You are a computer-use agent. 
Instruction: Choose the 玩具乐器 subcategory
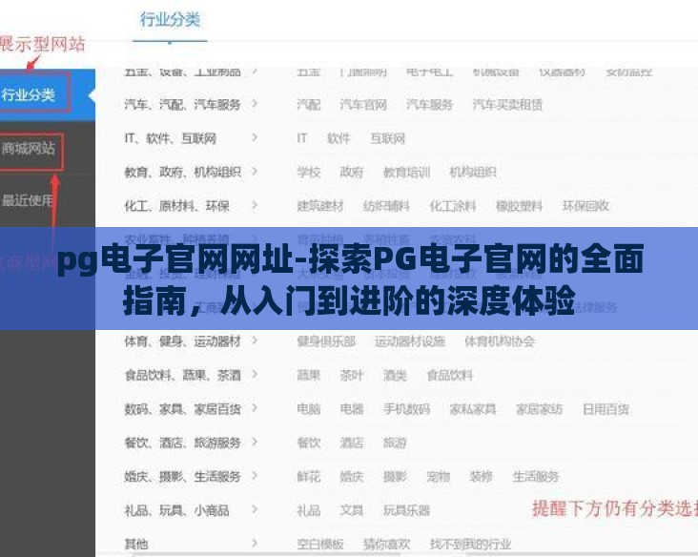407,510
